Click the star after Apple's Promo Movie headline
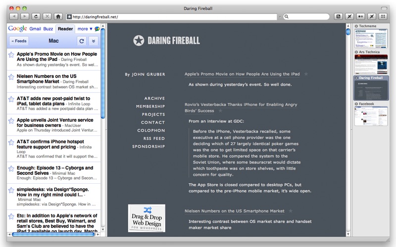Image resolution: width=396 pixels, height=247 pixels. tap(306, 74)
